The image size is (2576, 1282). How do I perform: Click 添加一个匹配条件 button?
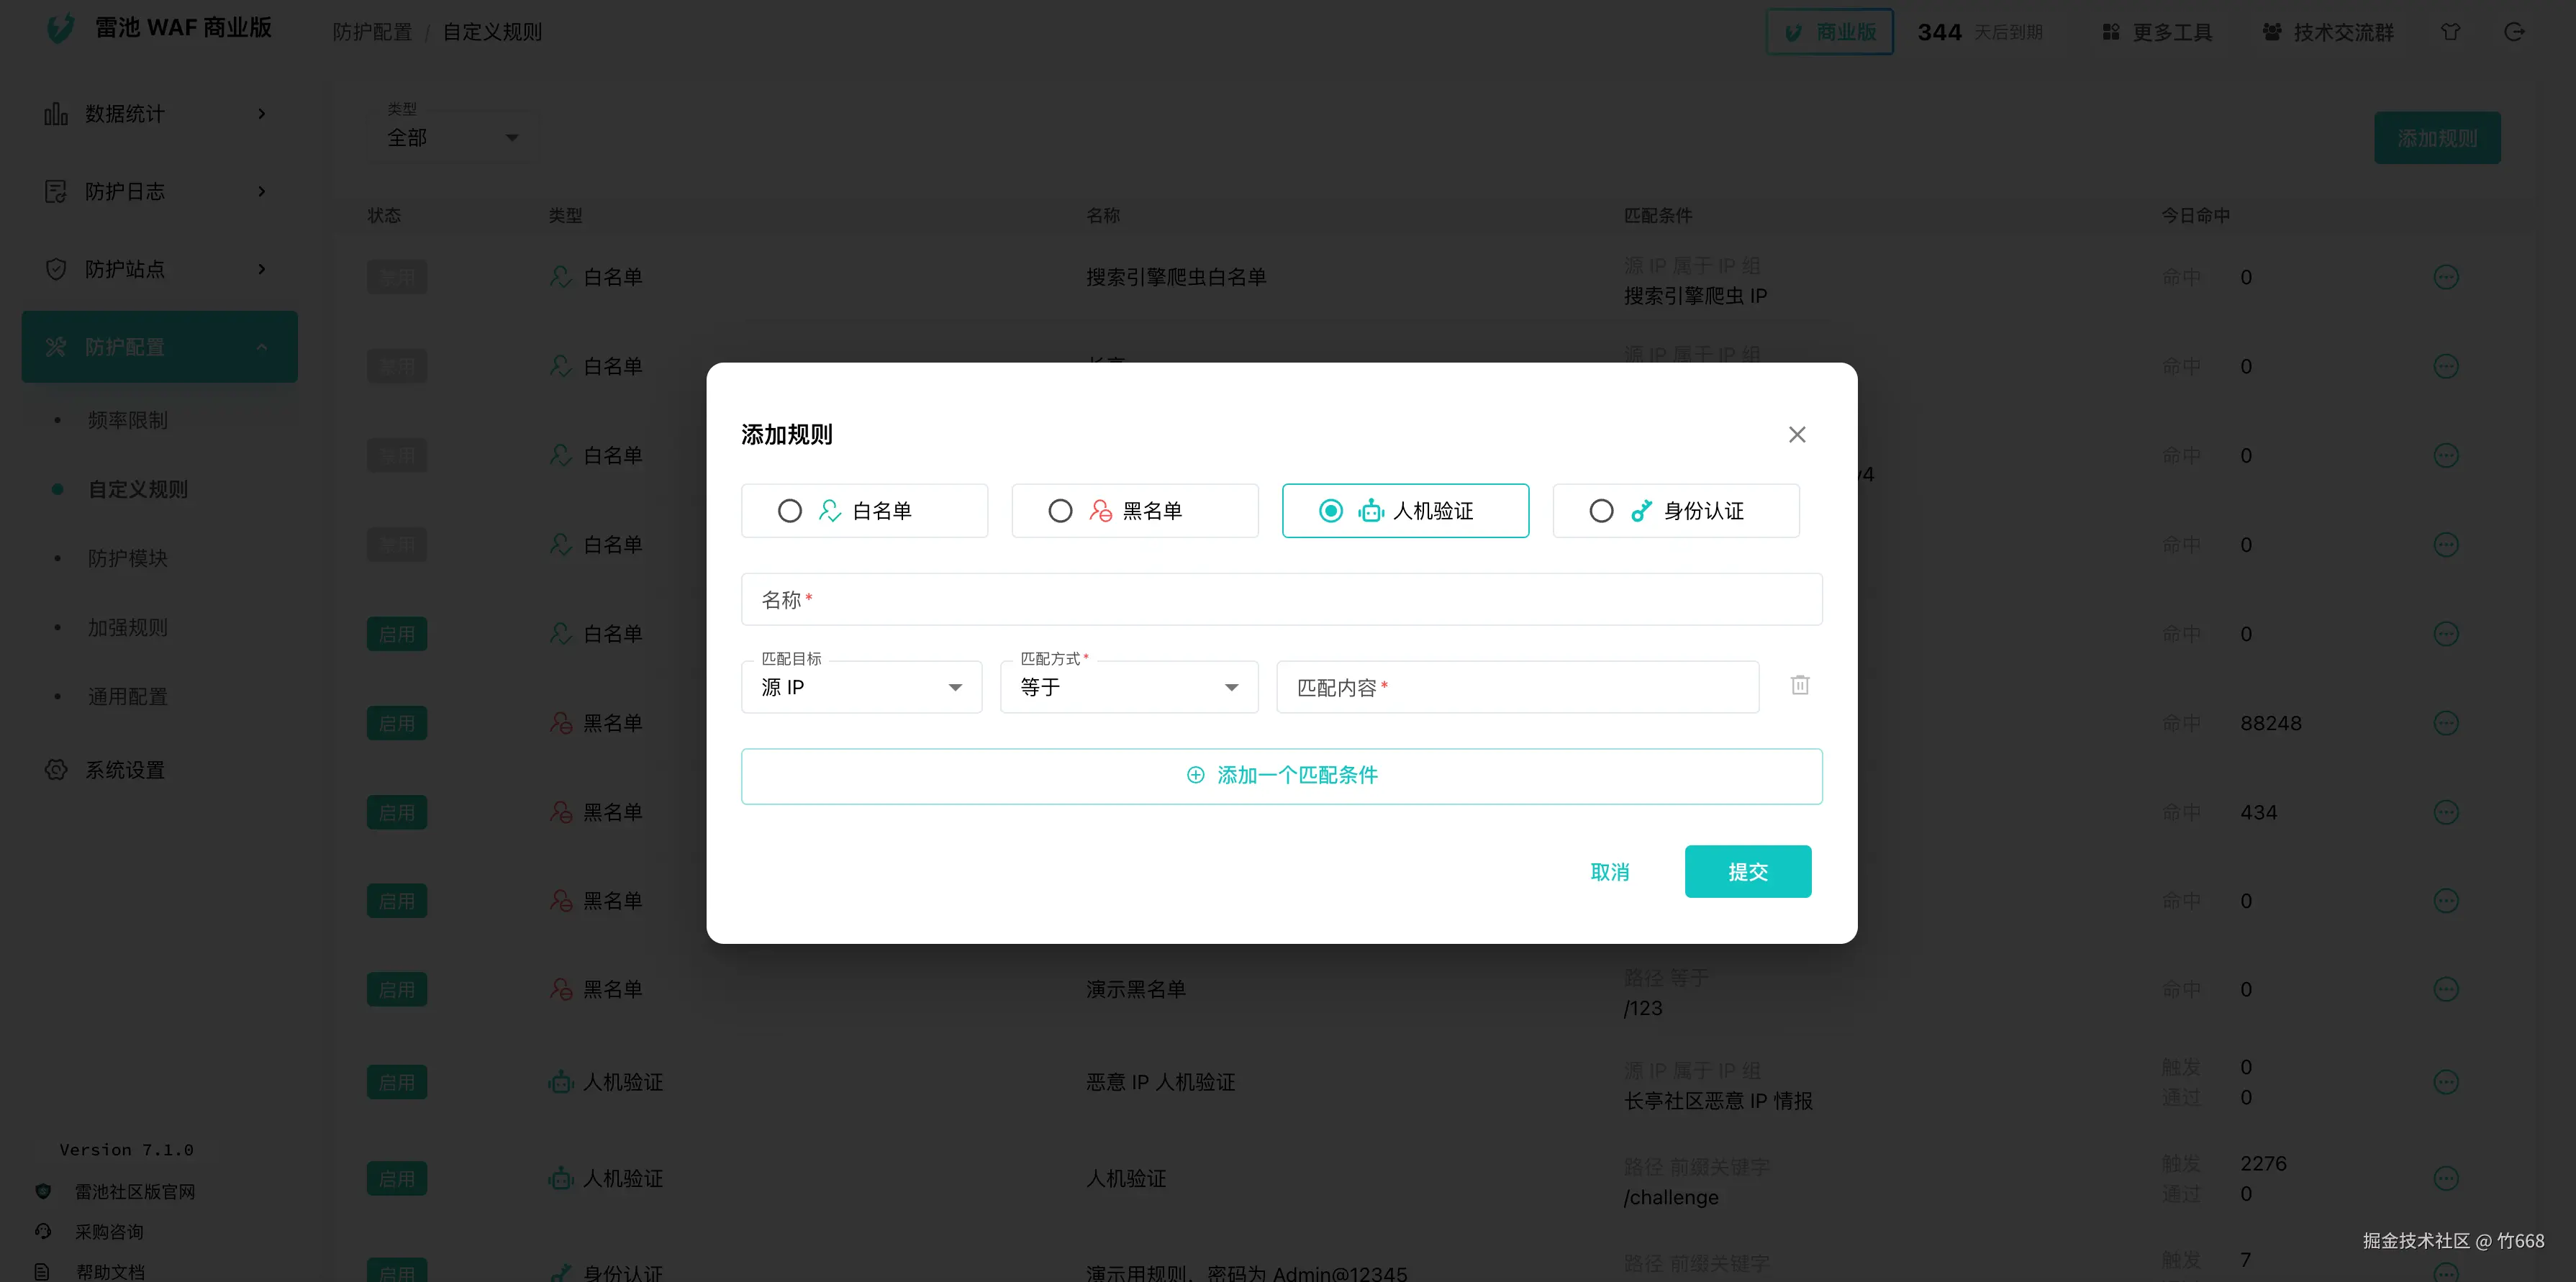point(1281,776)
